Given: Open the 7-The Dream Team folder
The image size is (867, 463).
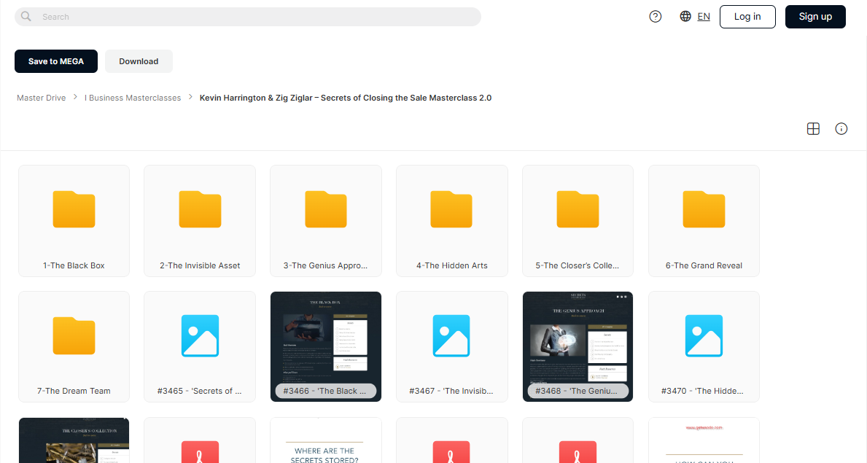Looking at the screenshot, I should [74, 346].
